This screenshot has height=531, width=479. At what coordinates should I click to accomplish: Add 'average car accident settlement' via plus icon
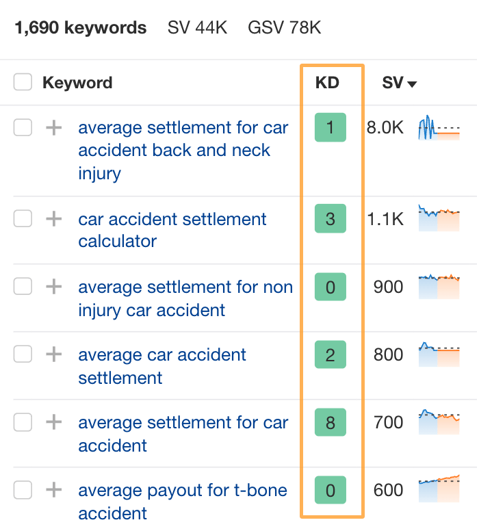[53, 354]
